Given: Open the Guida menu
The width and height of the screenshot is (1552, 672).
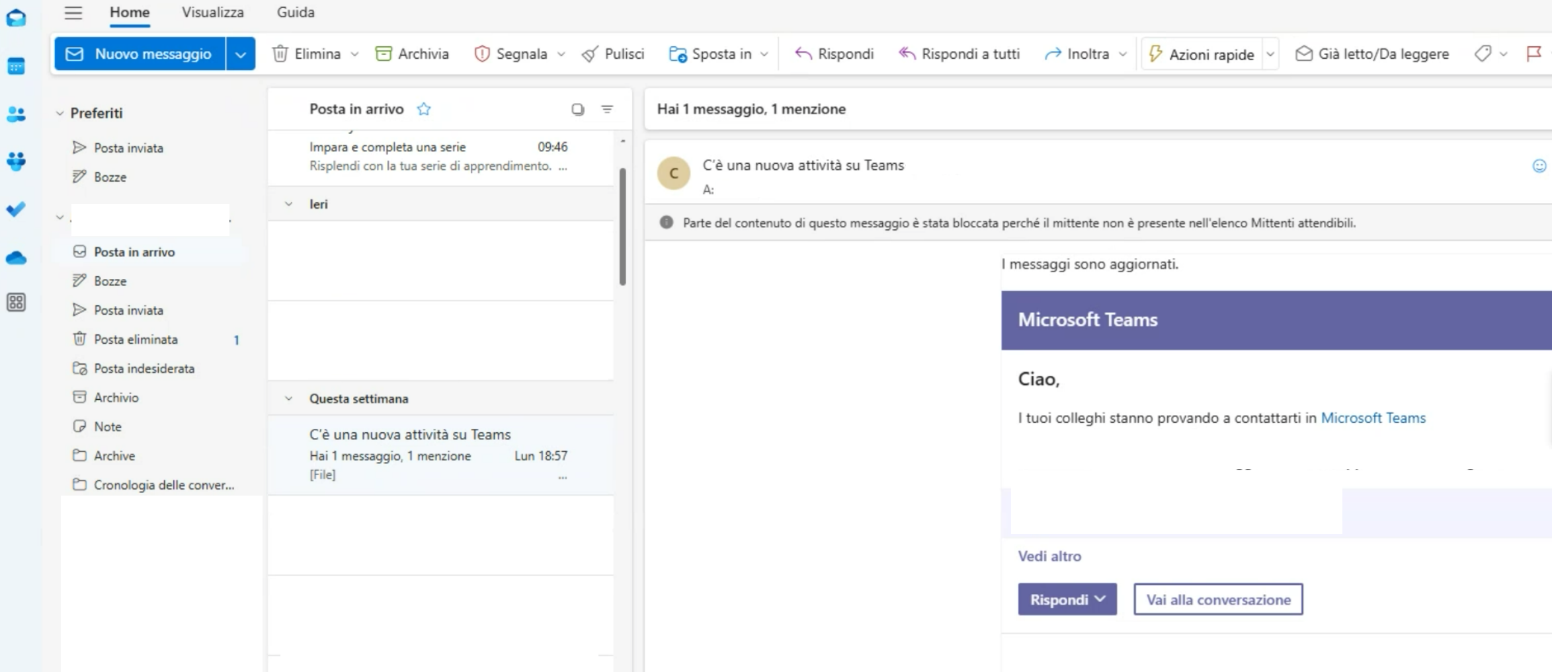Looking at the screenshot, I should [296, 12].
